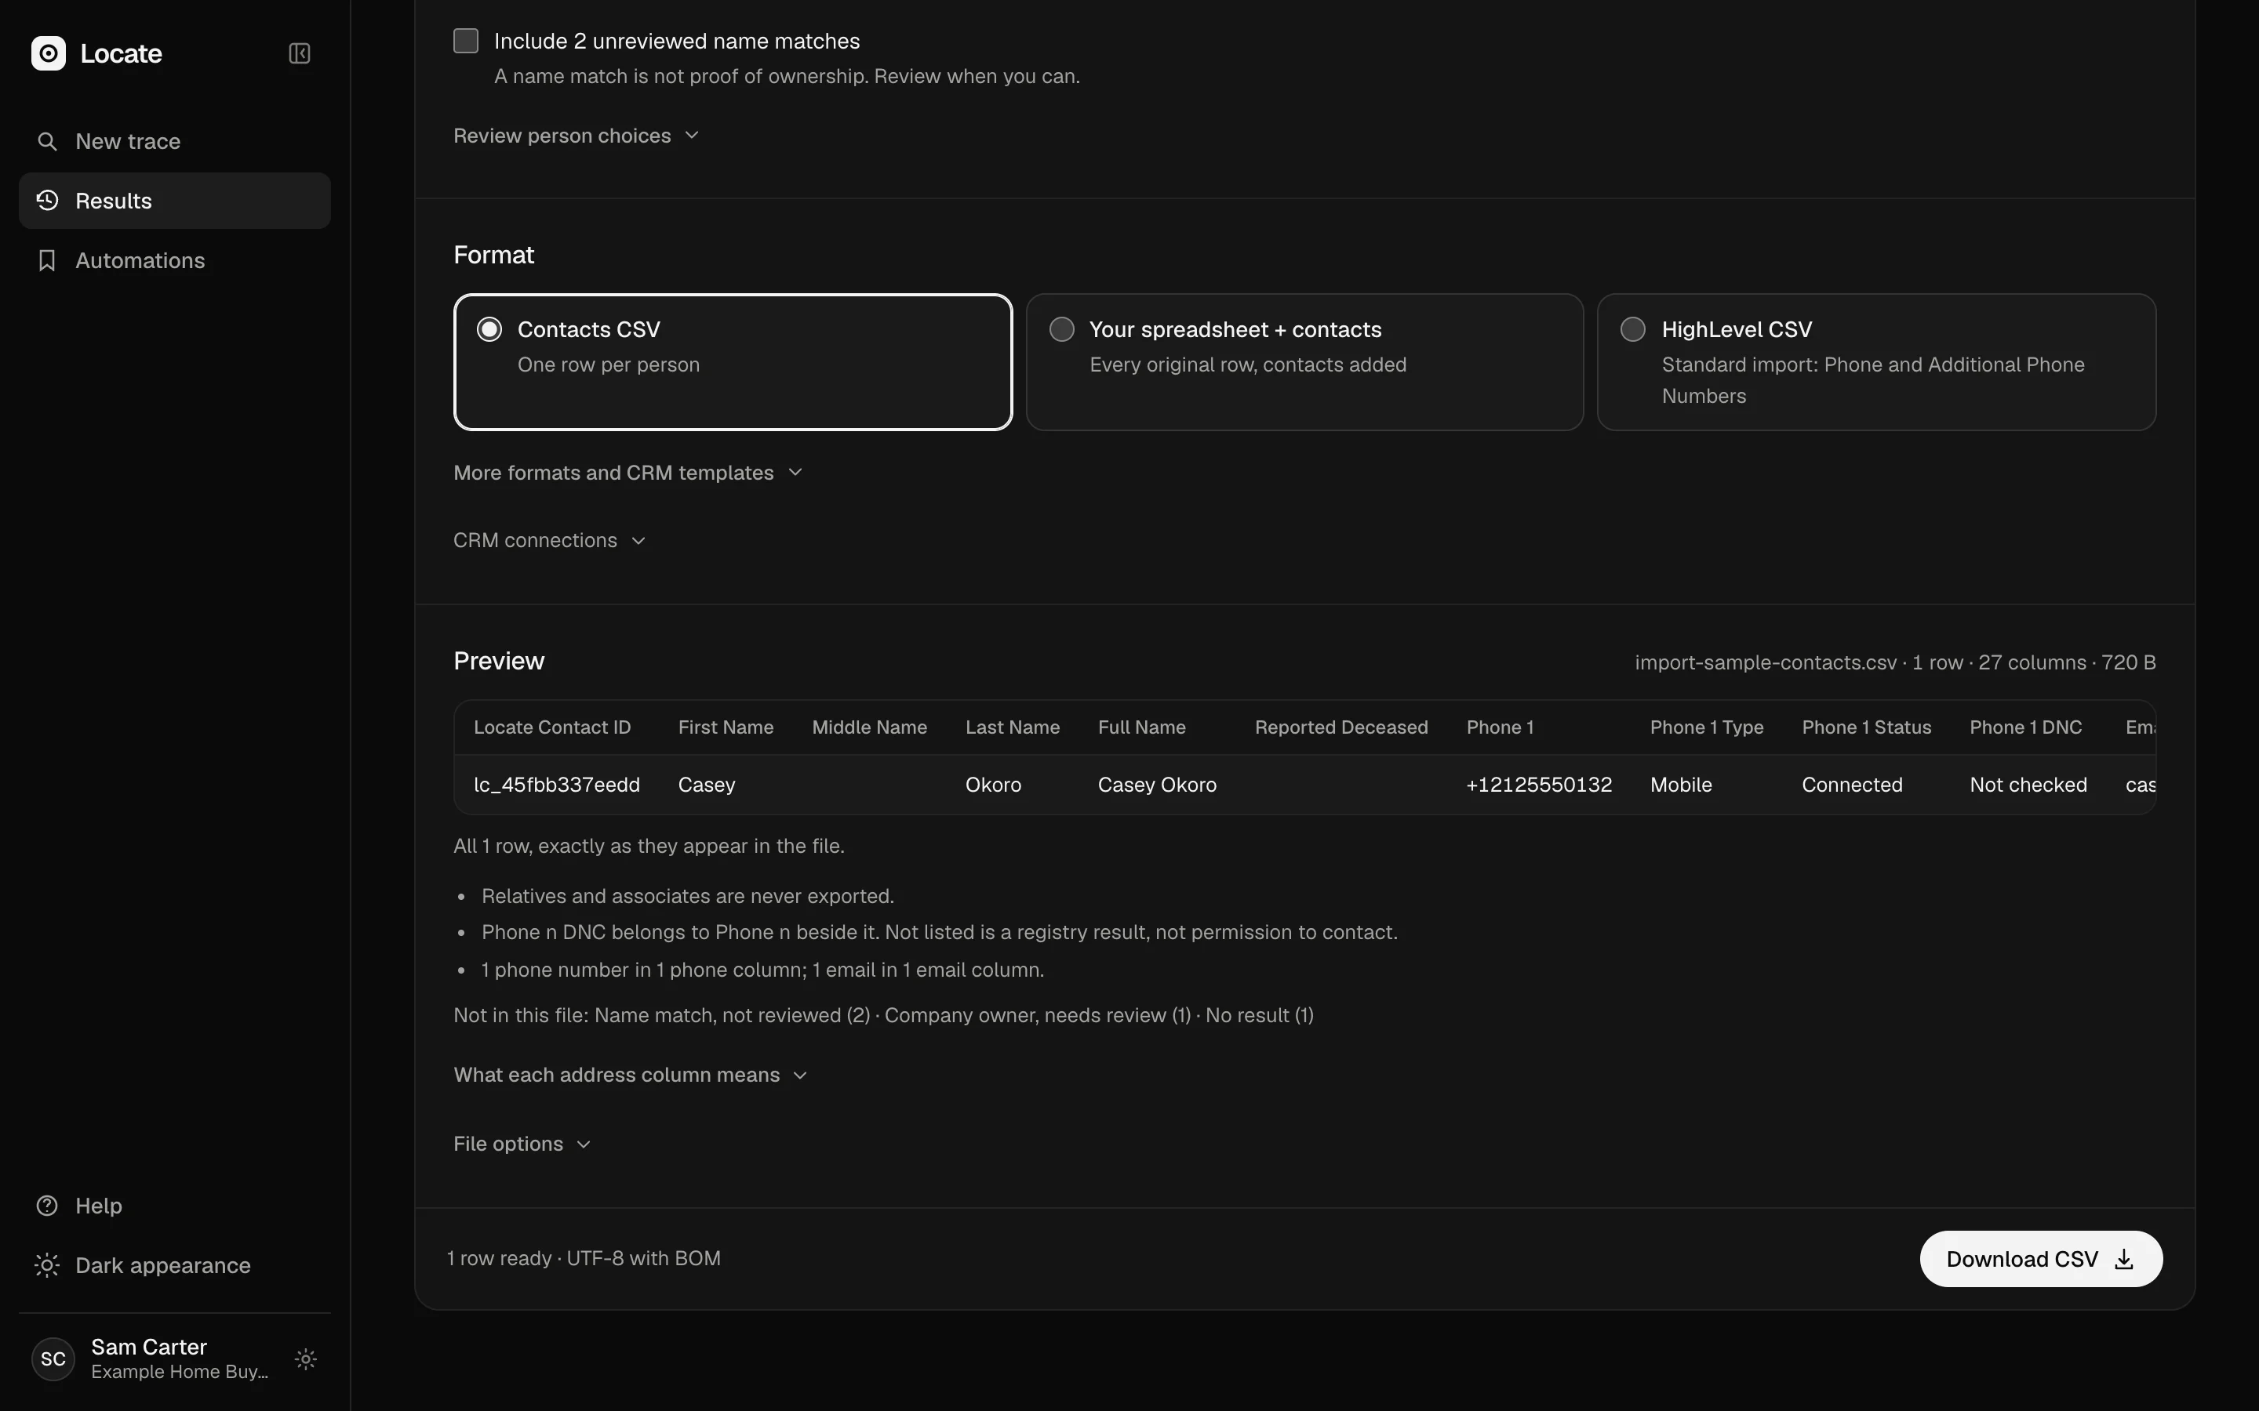The image size is (2259, 1411).
Task: Click the Not checked DNC cell
Action: tap(2028, 785)
